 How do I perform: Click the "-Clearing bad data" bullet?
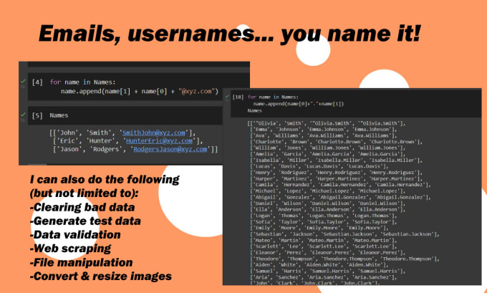[x=82, y=207]
